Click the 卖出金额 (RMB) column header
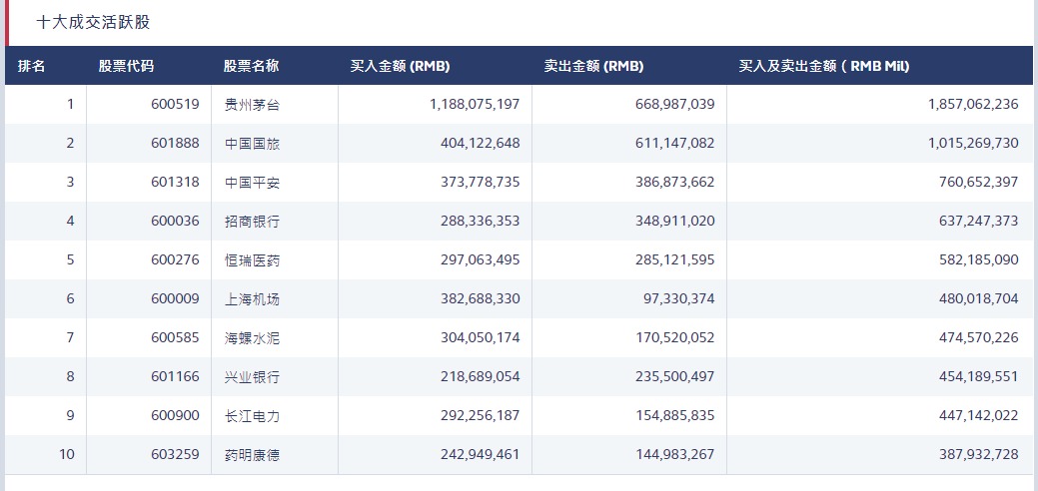 click(x=593, y=66)
